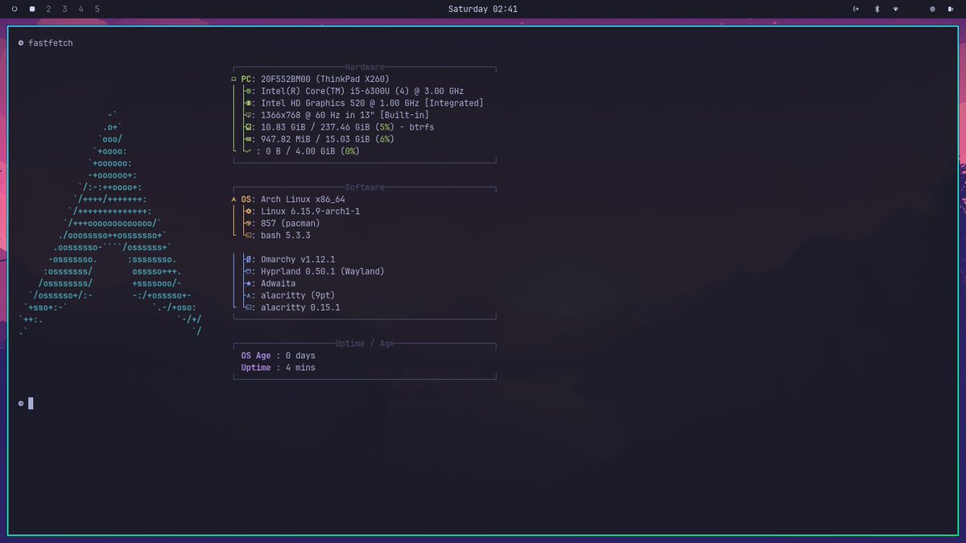
Task: Switch to workspace 4
Action: coord(80,9)
